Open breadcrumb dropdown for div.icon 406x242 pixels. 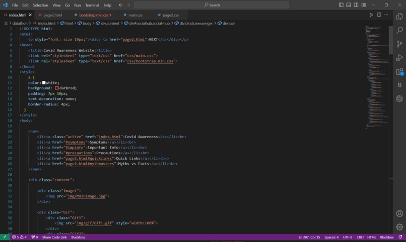click(x=227, y=23)
